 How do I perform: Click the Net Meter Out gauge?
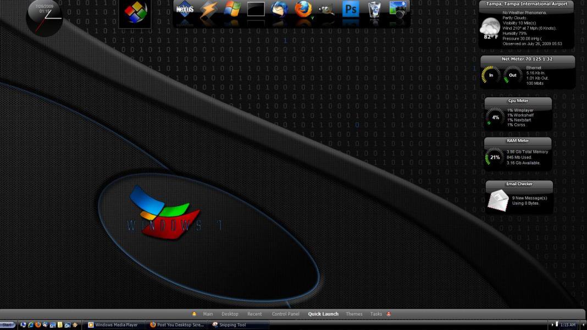[x=512, y=75]
